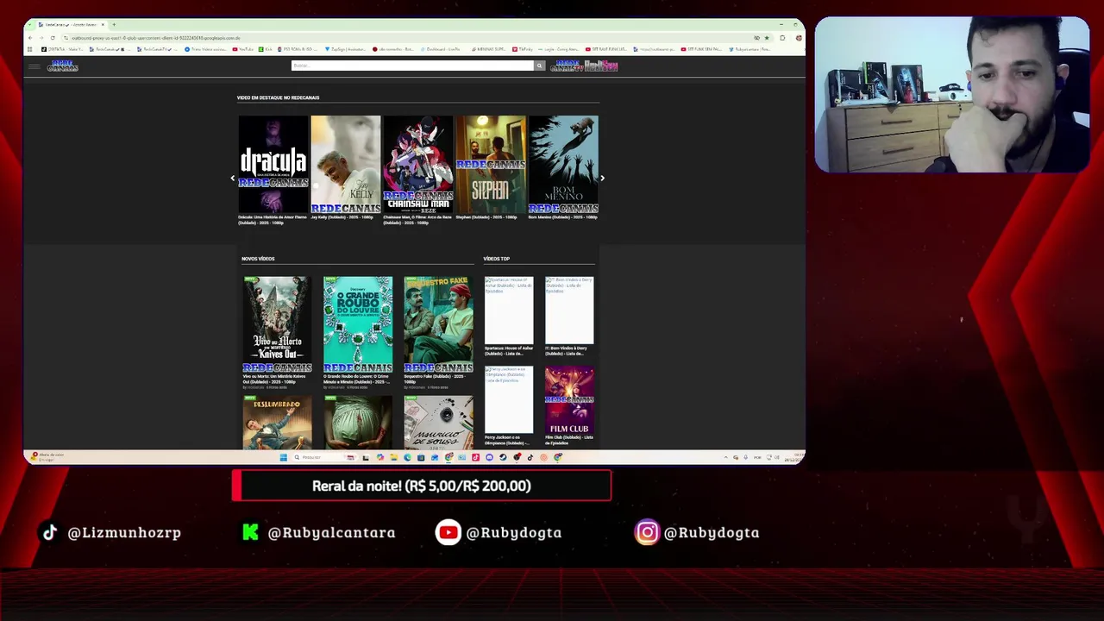Click 'Percy Jackson e os Olimpianos' caption link

click(x=509, y=440)
